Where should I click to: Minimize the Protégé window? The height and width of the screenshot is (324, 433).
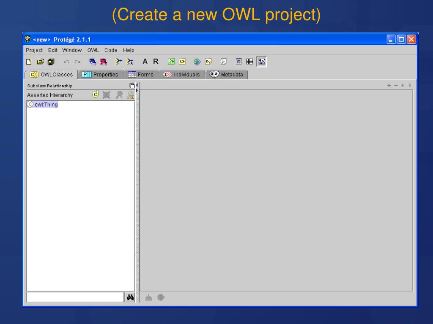click(x=391, y=39)
